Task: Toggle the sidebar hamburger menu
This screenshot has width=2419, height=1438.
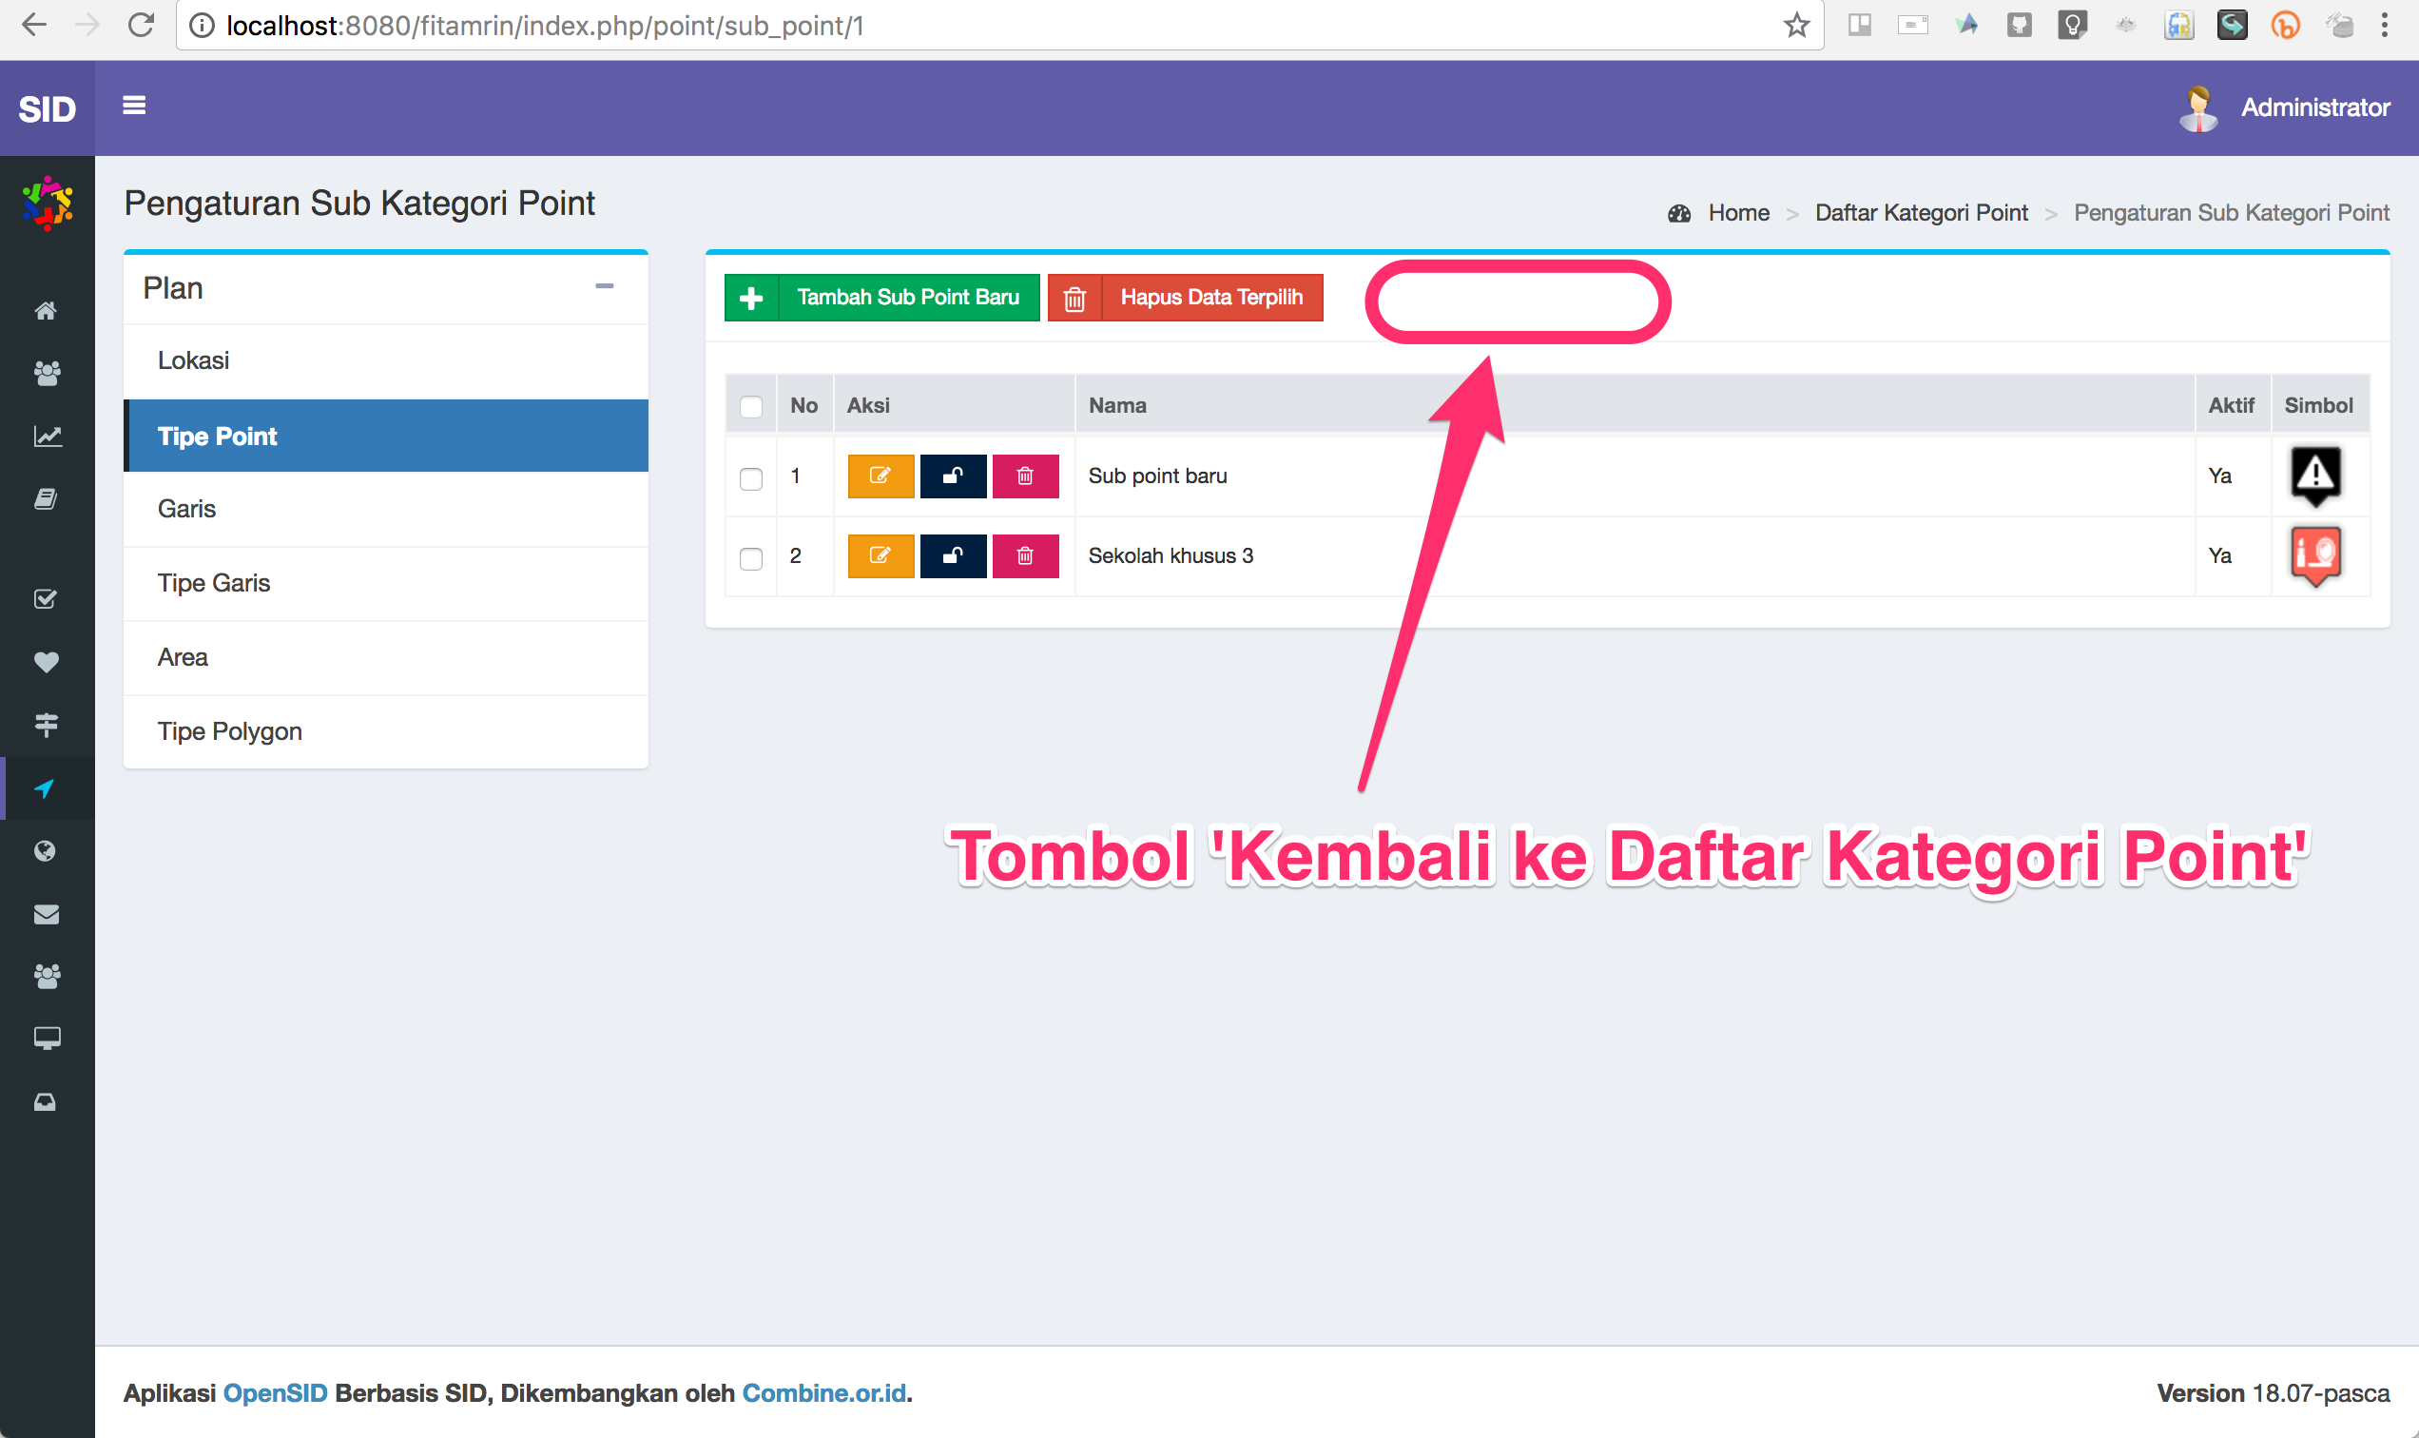Action: coord(134,107)
